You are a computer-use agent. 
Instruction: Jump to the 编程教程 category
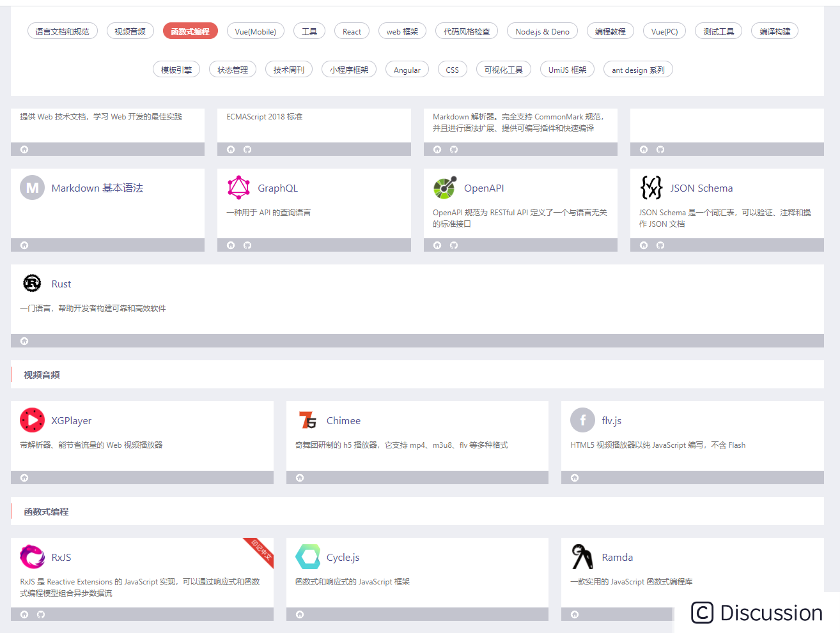(x=611, y=31)
